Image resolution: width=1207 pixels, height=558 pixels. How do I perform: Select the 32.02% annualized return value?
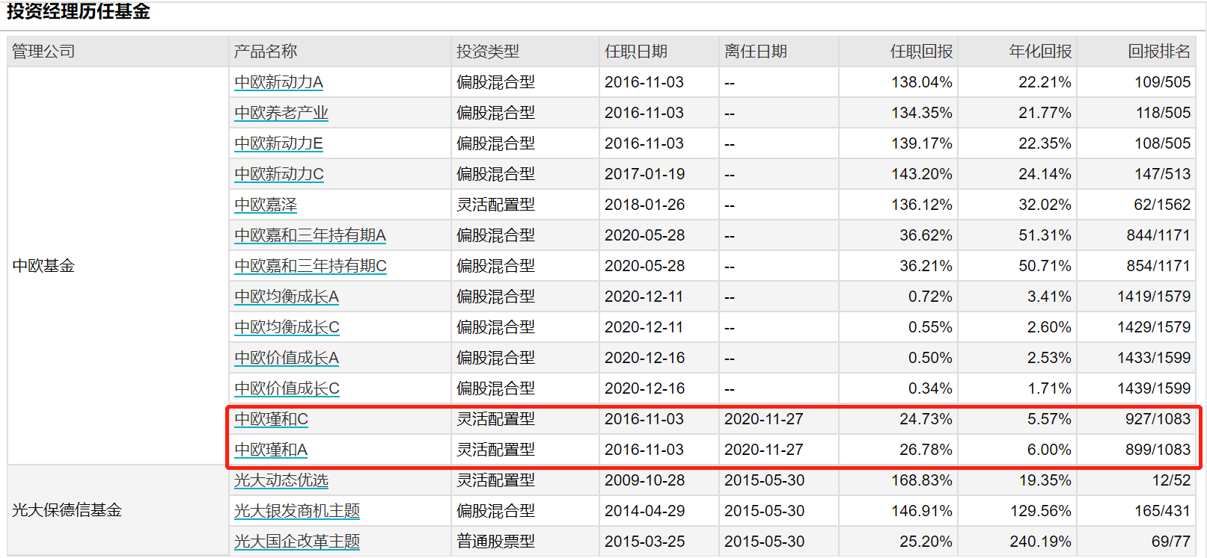pos(1045,205)
